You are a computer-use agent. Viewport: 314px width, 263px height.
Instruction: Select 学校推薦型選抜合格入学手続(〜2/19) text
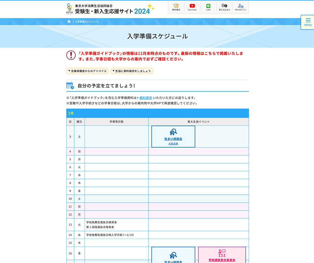[x=110, y=235]
